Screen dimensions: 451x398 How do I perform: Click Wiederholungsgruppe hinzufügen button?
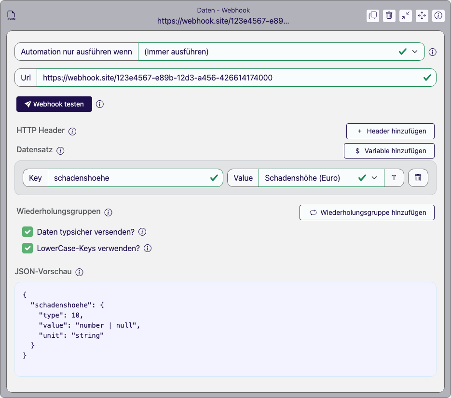(x=367, y=212)
